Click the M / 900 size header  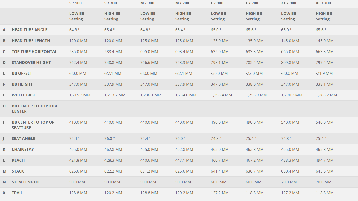pyautogui.click(x=147, y=3)
